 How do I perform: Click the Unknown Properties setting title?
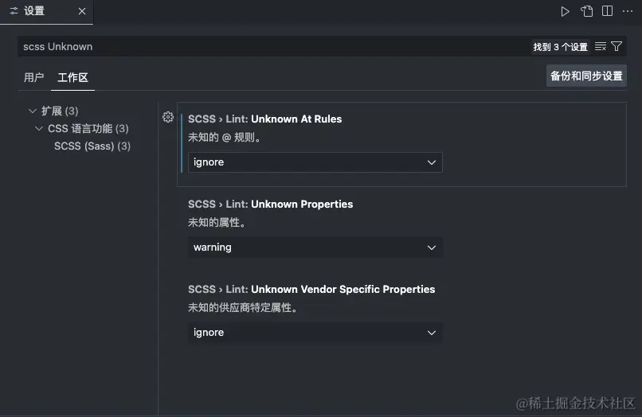tap(270, 205)
